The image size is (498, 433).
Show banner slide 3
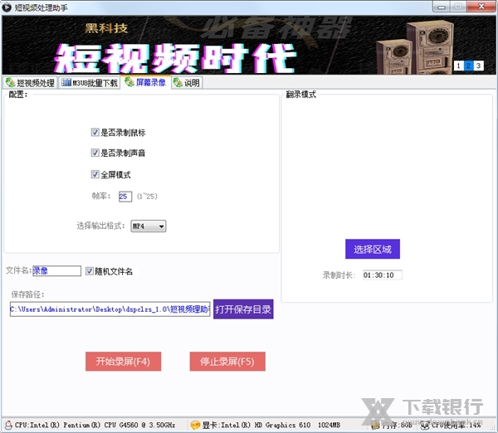(478, 66)
